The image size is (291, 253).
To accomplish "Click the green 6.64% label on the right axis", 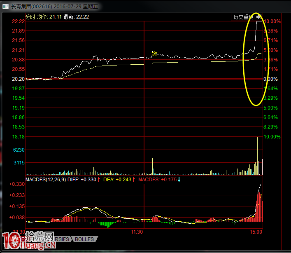I will coord(271,117).
